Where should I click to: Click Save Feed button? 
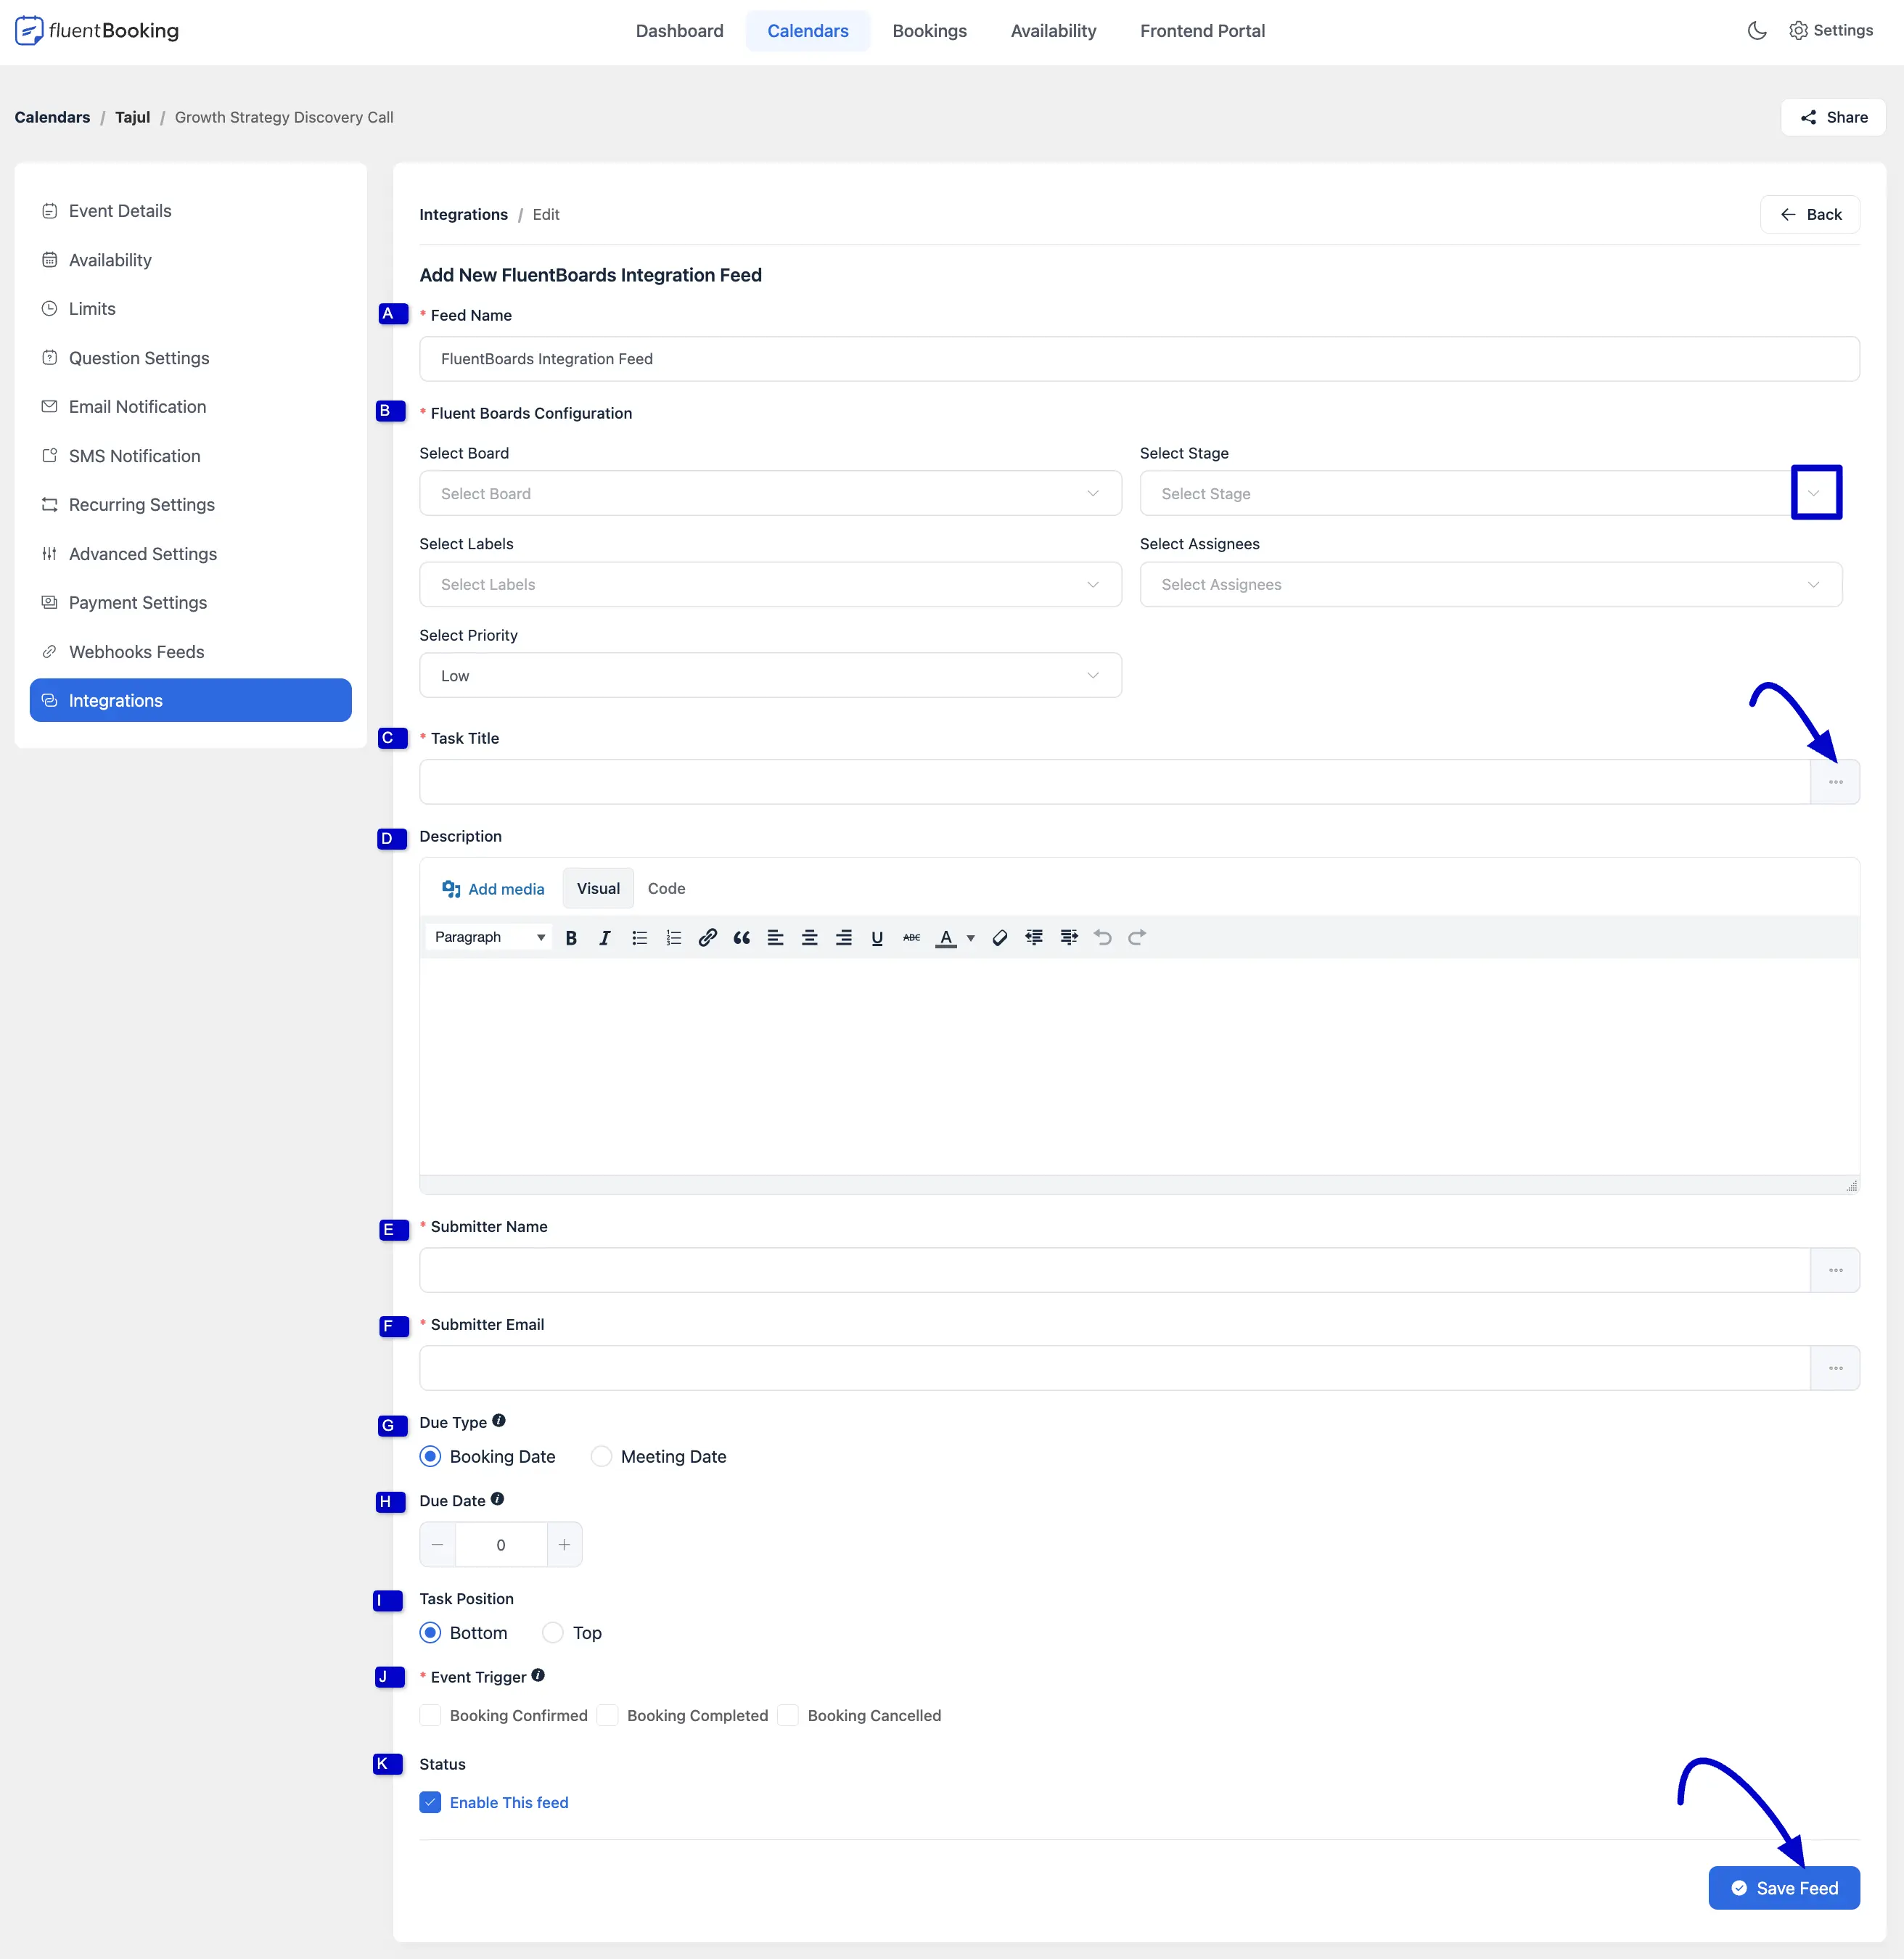1784,1887
